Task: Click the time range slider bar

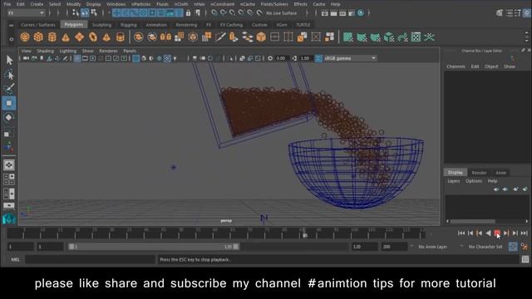Action: click(154, 247)
